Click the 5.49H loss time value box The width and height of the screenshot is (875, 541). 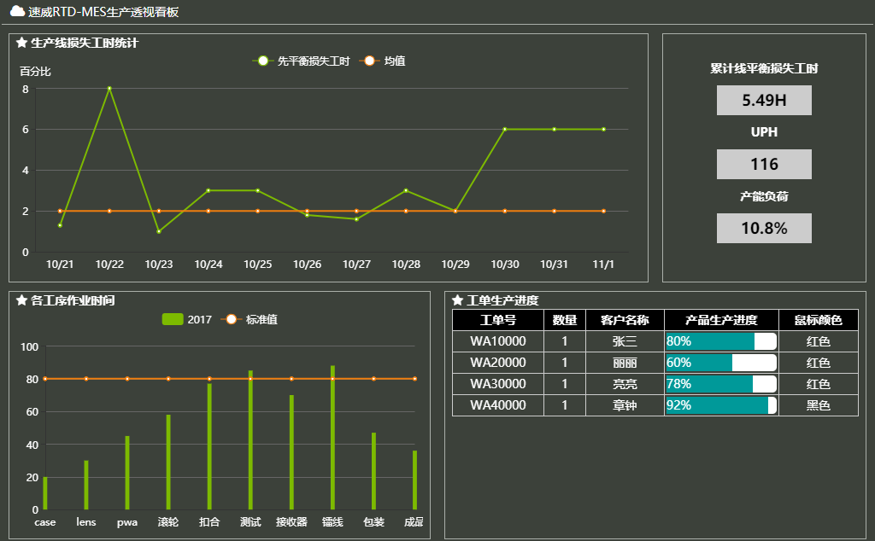[x=764, y=100]
